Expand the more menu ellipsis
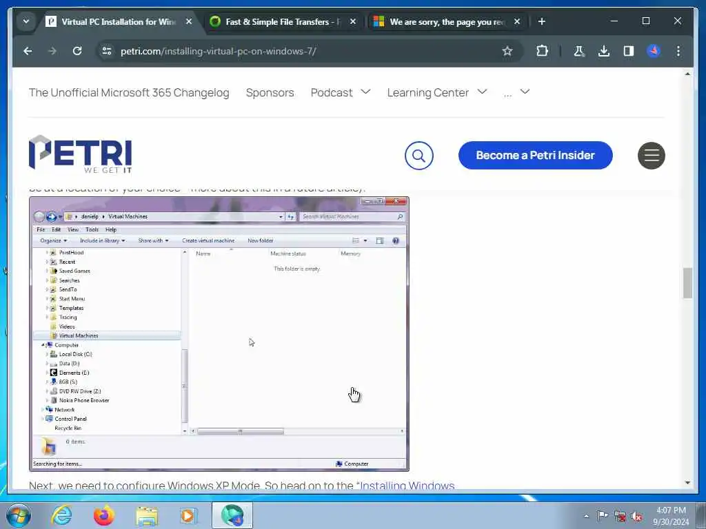The image size is (706, 529). (x=516, y=93)
